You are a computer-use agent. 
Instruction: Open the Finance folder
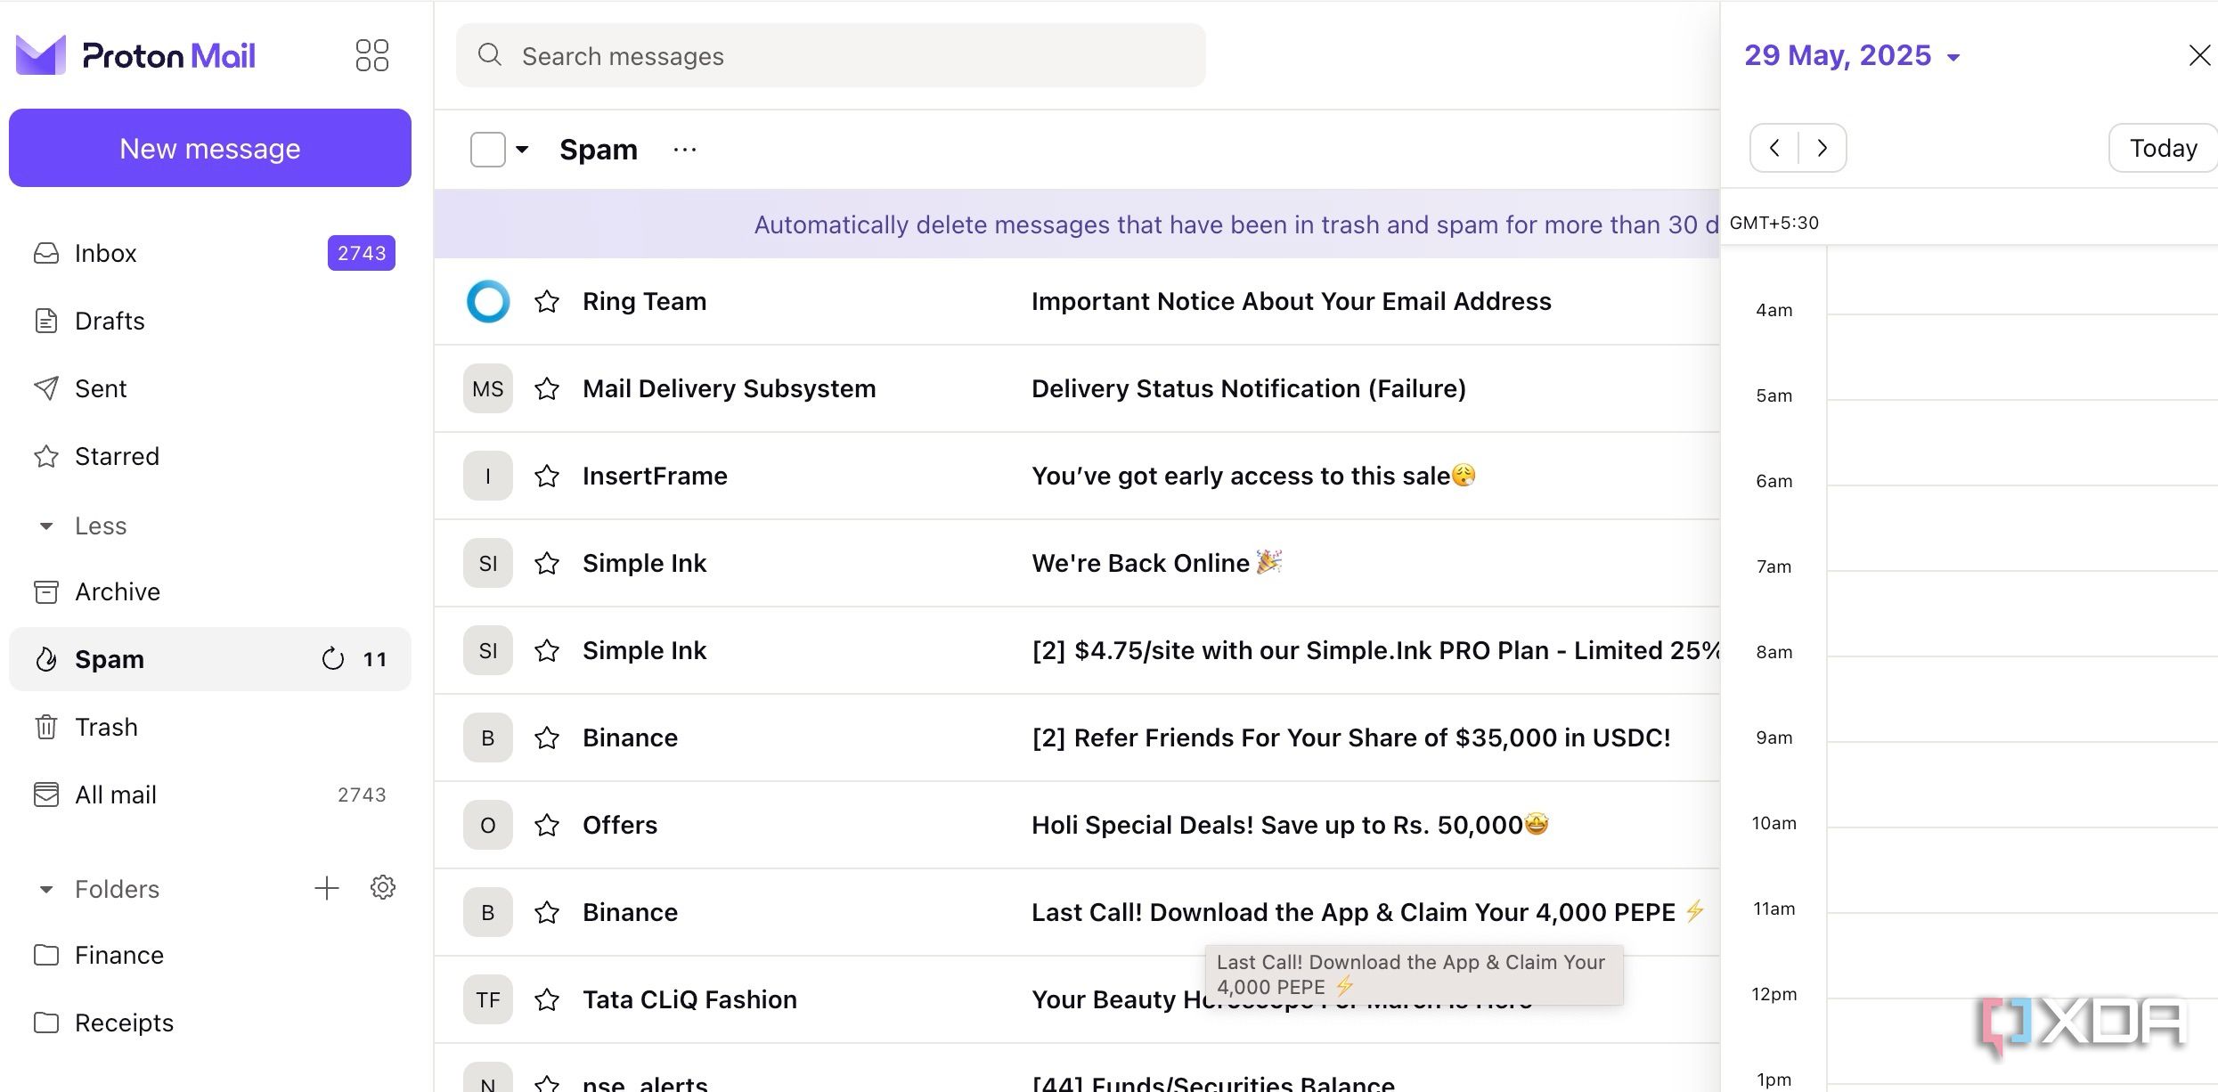pos(210,955)
